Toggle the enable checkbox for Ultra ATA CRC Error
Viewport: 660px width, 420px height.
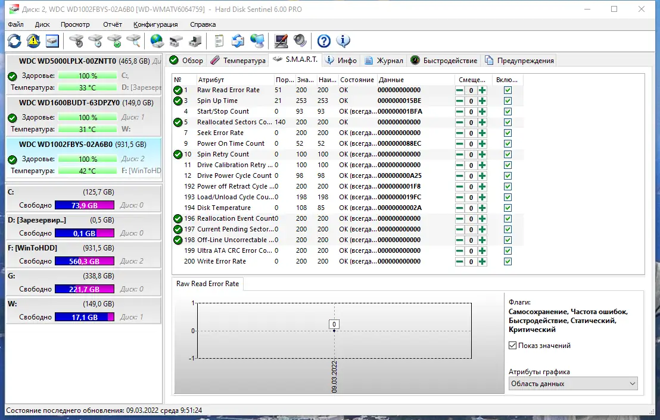508,251
